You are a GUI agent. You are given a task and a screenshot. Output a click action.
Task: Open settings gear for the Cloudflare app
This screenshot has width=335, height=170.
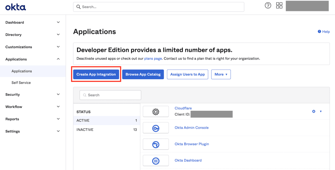click(x=314, y=111)
